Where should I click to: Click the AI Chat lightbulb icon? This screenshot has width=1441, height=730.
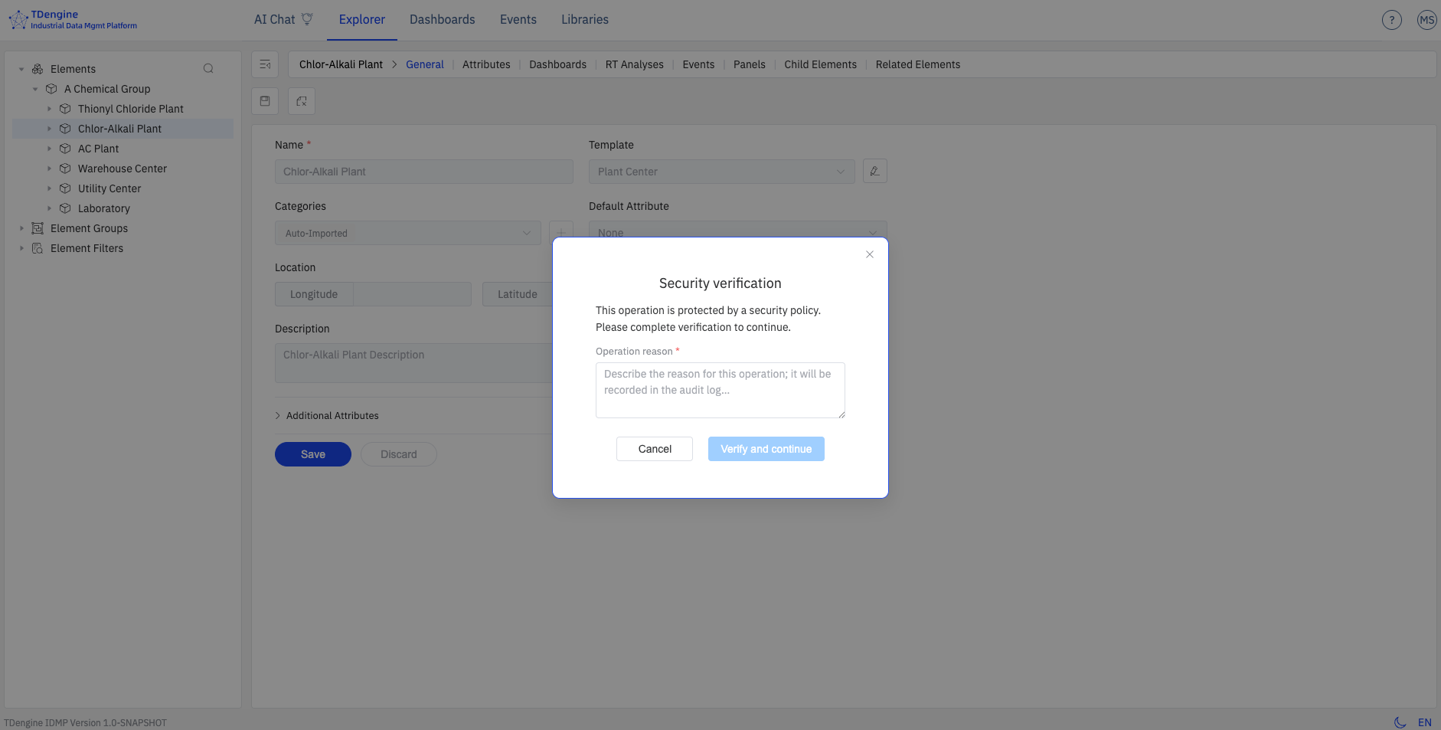(307, 19)
